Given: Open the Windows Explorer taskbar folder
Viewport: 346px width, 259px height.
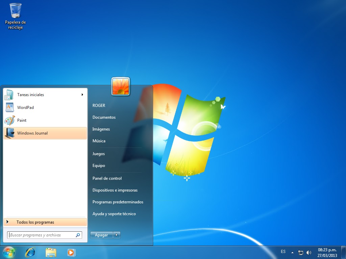Looking at the screenshot, I should (x=51, y=252).
